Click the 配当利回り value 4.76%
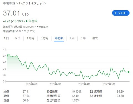The width and height of the screenshot is (133, 104). (x=76, y=100)
